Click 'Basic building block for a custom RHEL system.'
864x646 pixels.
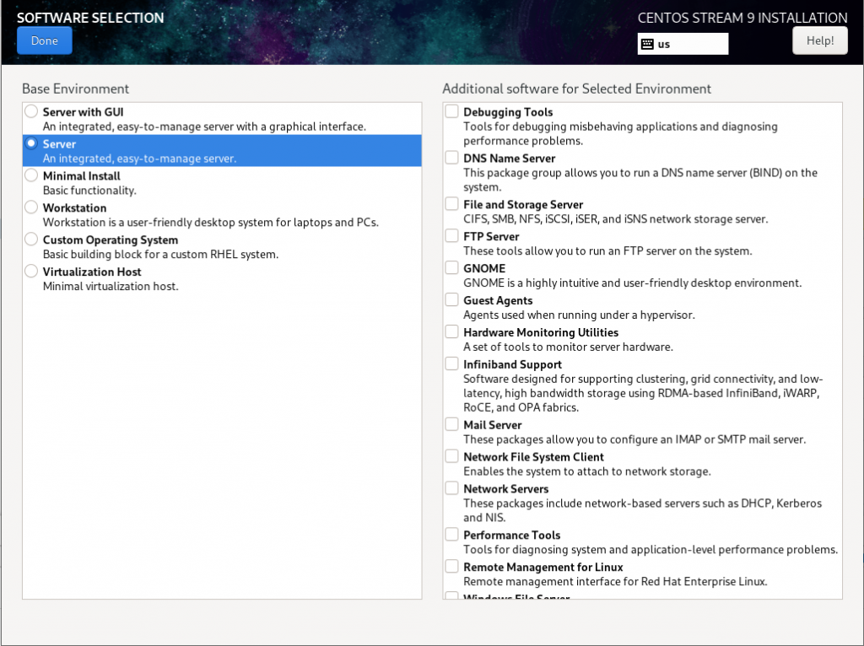point(160,255)
